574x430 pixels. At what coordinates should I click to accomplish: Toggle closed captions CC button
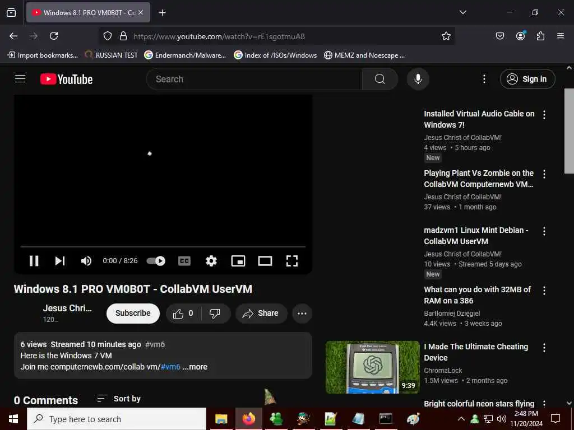184,261
